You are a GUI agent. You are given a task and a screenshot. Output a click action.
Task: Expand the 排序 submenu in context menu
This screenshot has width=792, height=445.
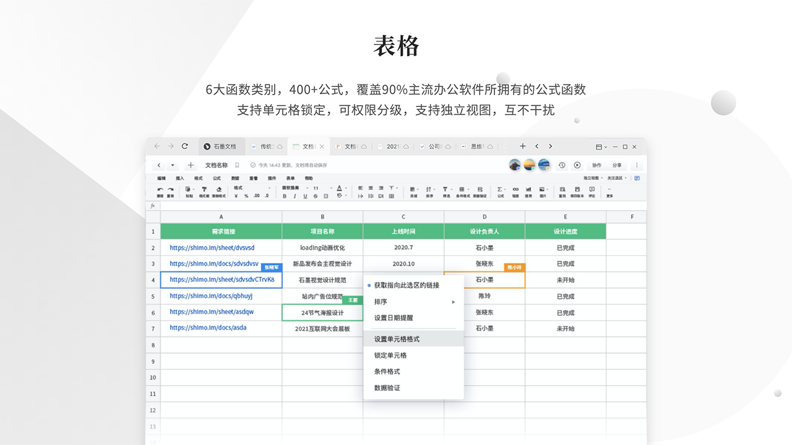tap(413, 302)
